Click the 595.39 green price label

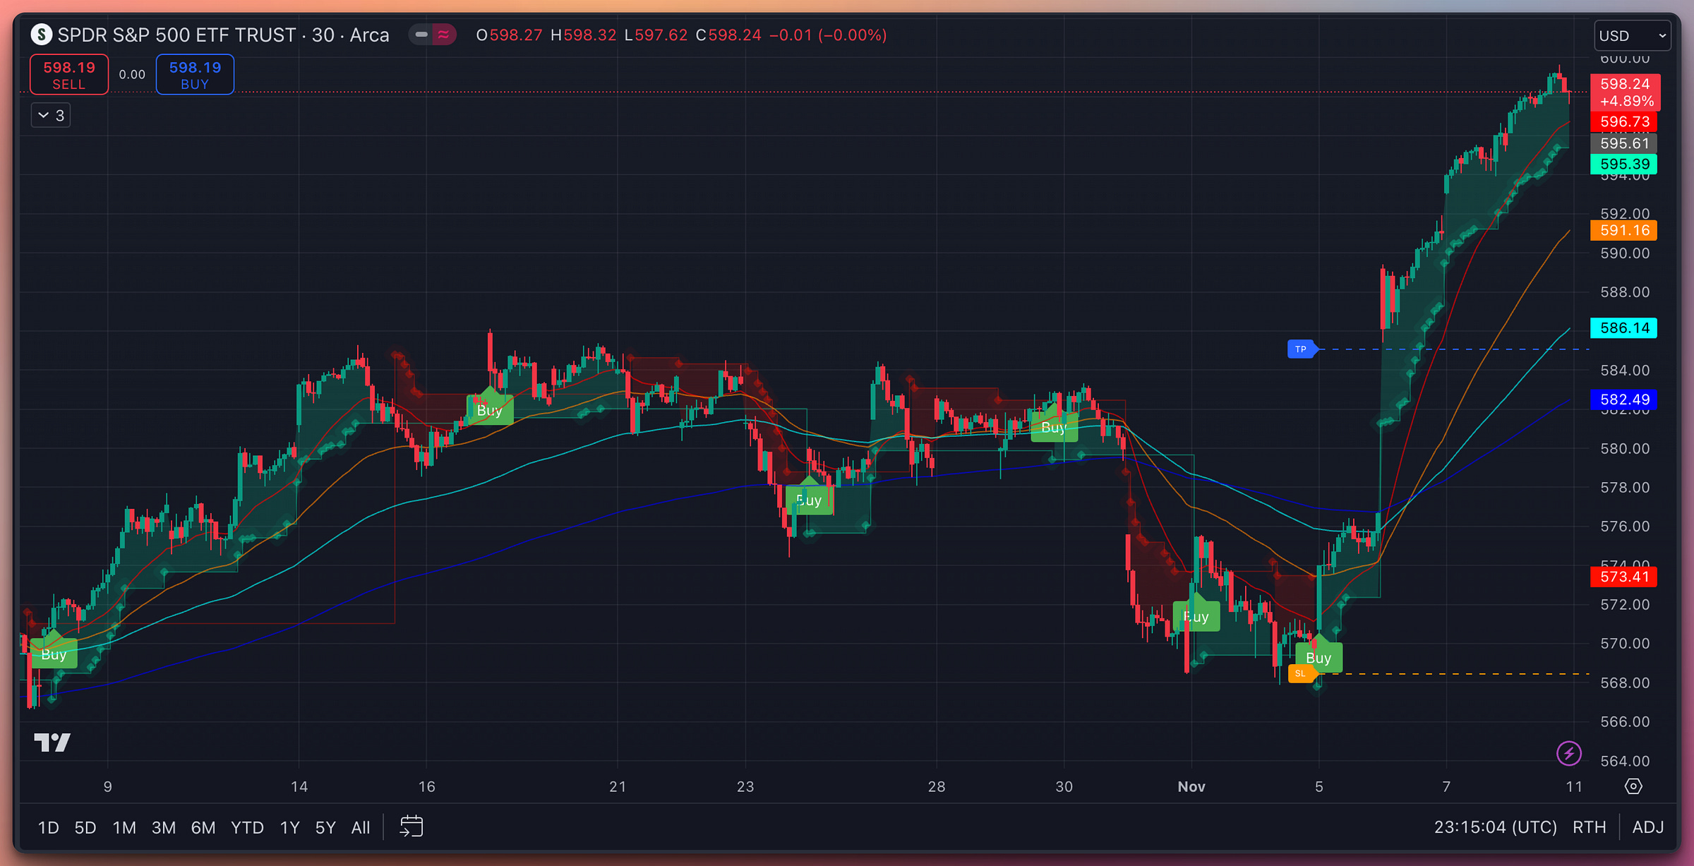tap(1623, 164)
